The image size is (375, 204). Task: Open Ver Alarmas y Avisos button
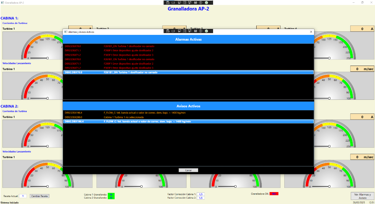tap(362, 196)
